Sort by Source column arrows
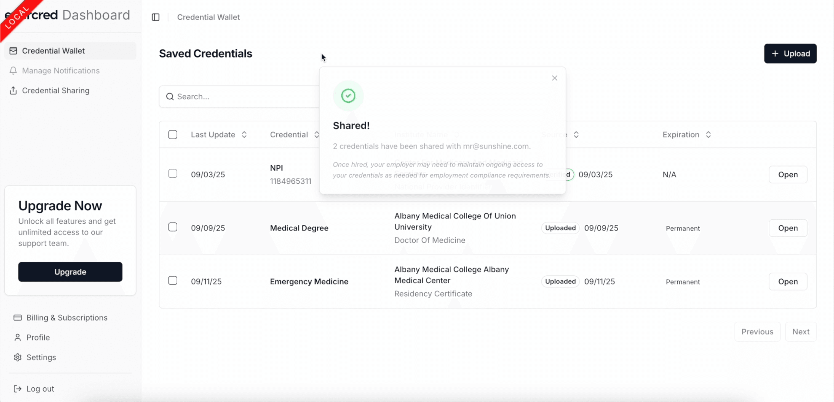This screenshot has width=834, height=402. [x=576, y=134]
